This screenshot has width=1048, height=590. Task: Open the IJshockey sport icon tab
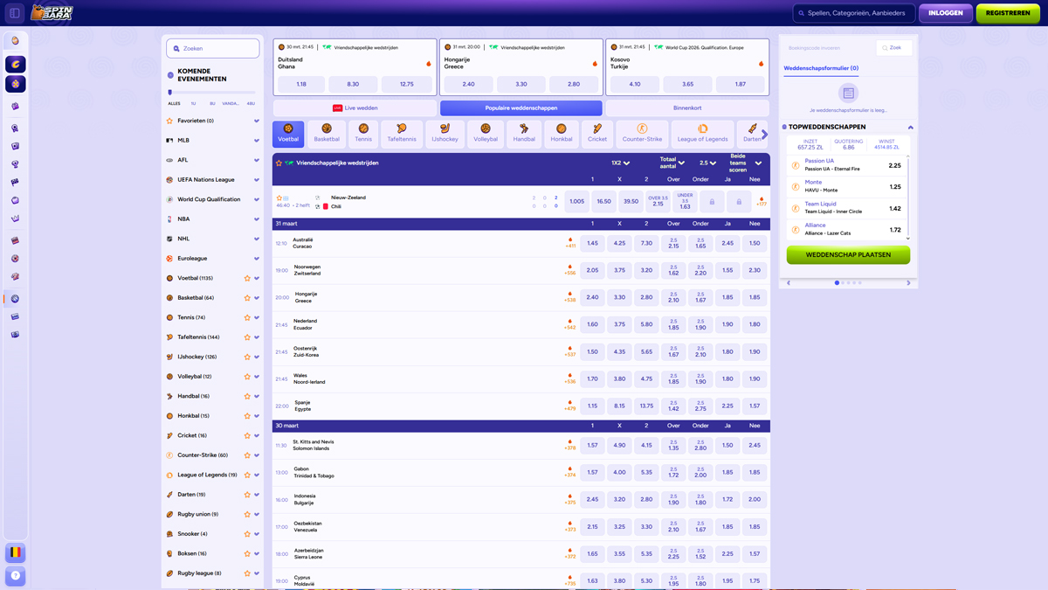[x=445, y=134]
